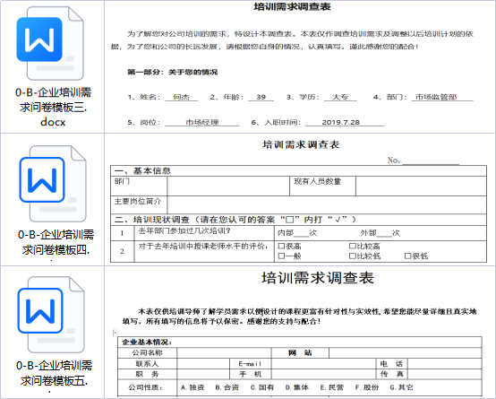Tick the 比较高 checkbox
496x399 pixels.
(x=352, y=246)
